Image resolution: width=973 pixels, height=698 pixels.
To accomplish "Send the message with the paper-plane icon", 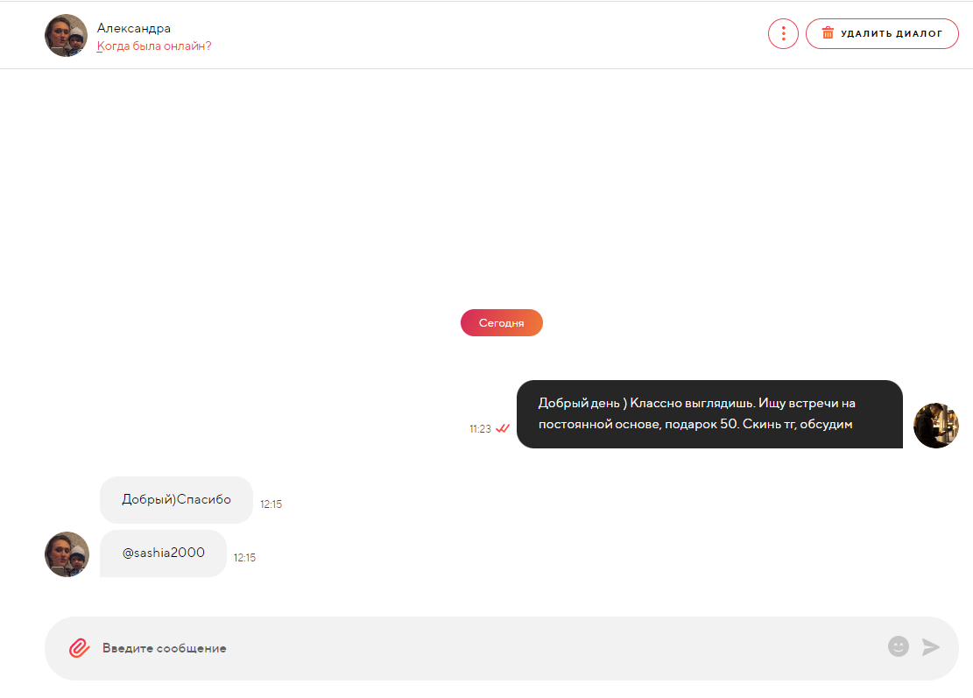I will point(931,647).
